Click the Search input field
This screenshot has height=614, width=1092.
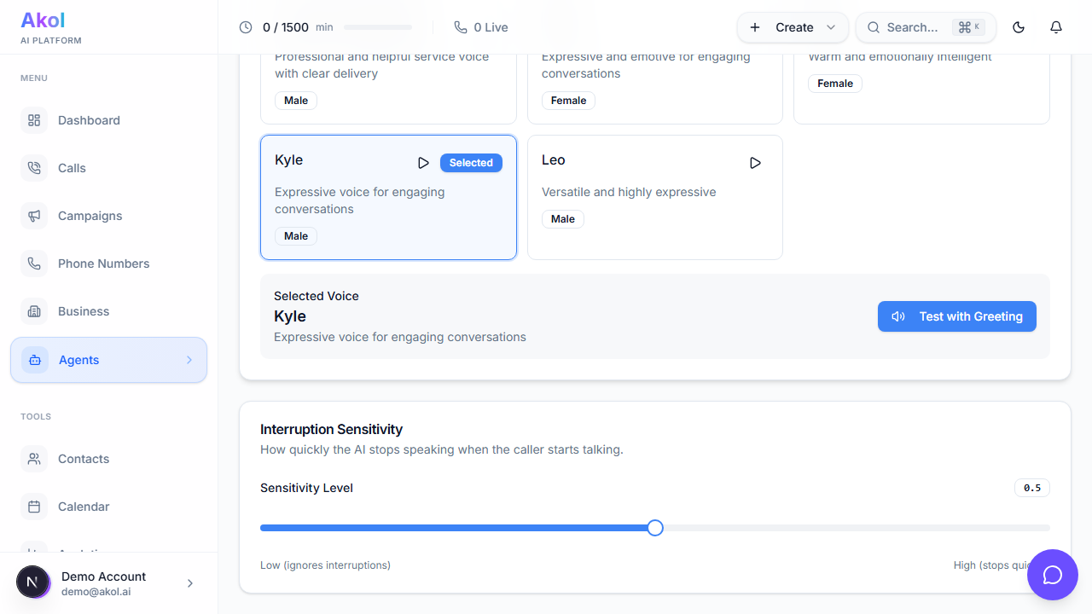click(x=911, y=27)
